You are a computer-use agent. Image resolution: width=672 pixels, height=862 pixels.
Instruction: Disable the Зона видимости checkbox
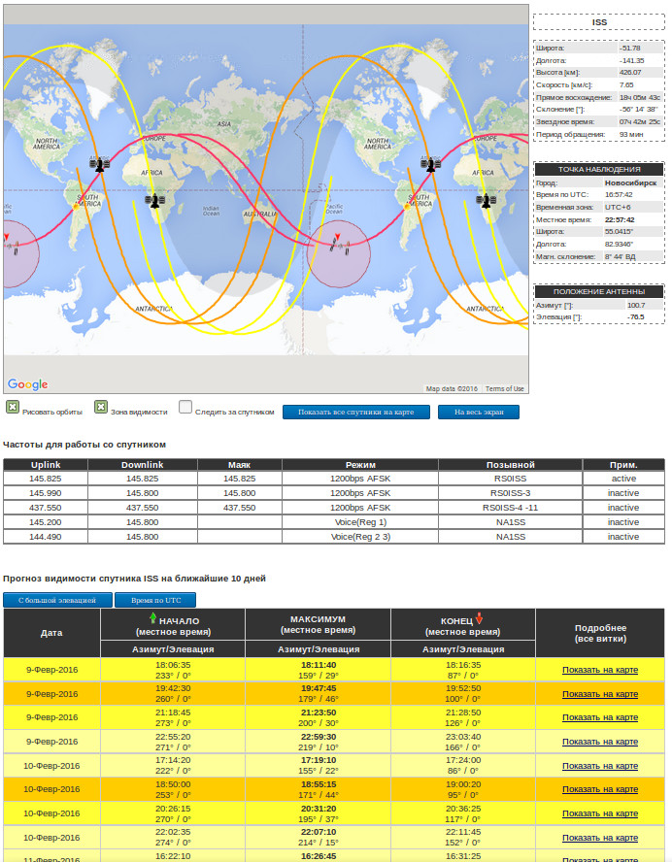[101, 407]
